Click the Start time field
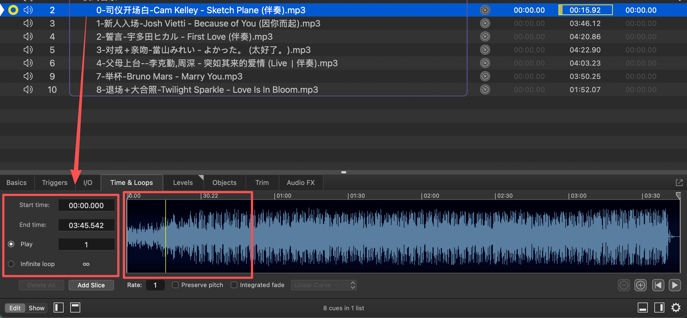 86,205
